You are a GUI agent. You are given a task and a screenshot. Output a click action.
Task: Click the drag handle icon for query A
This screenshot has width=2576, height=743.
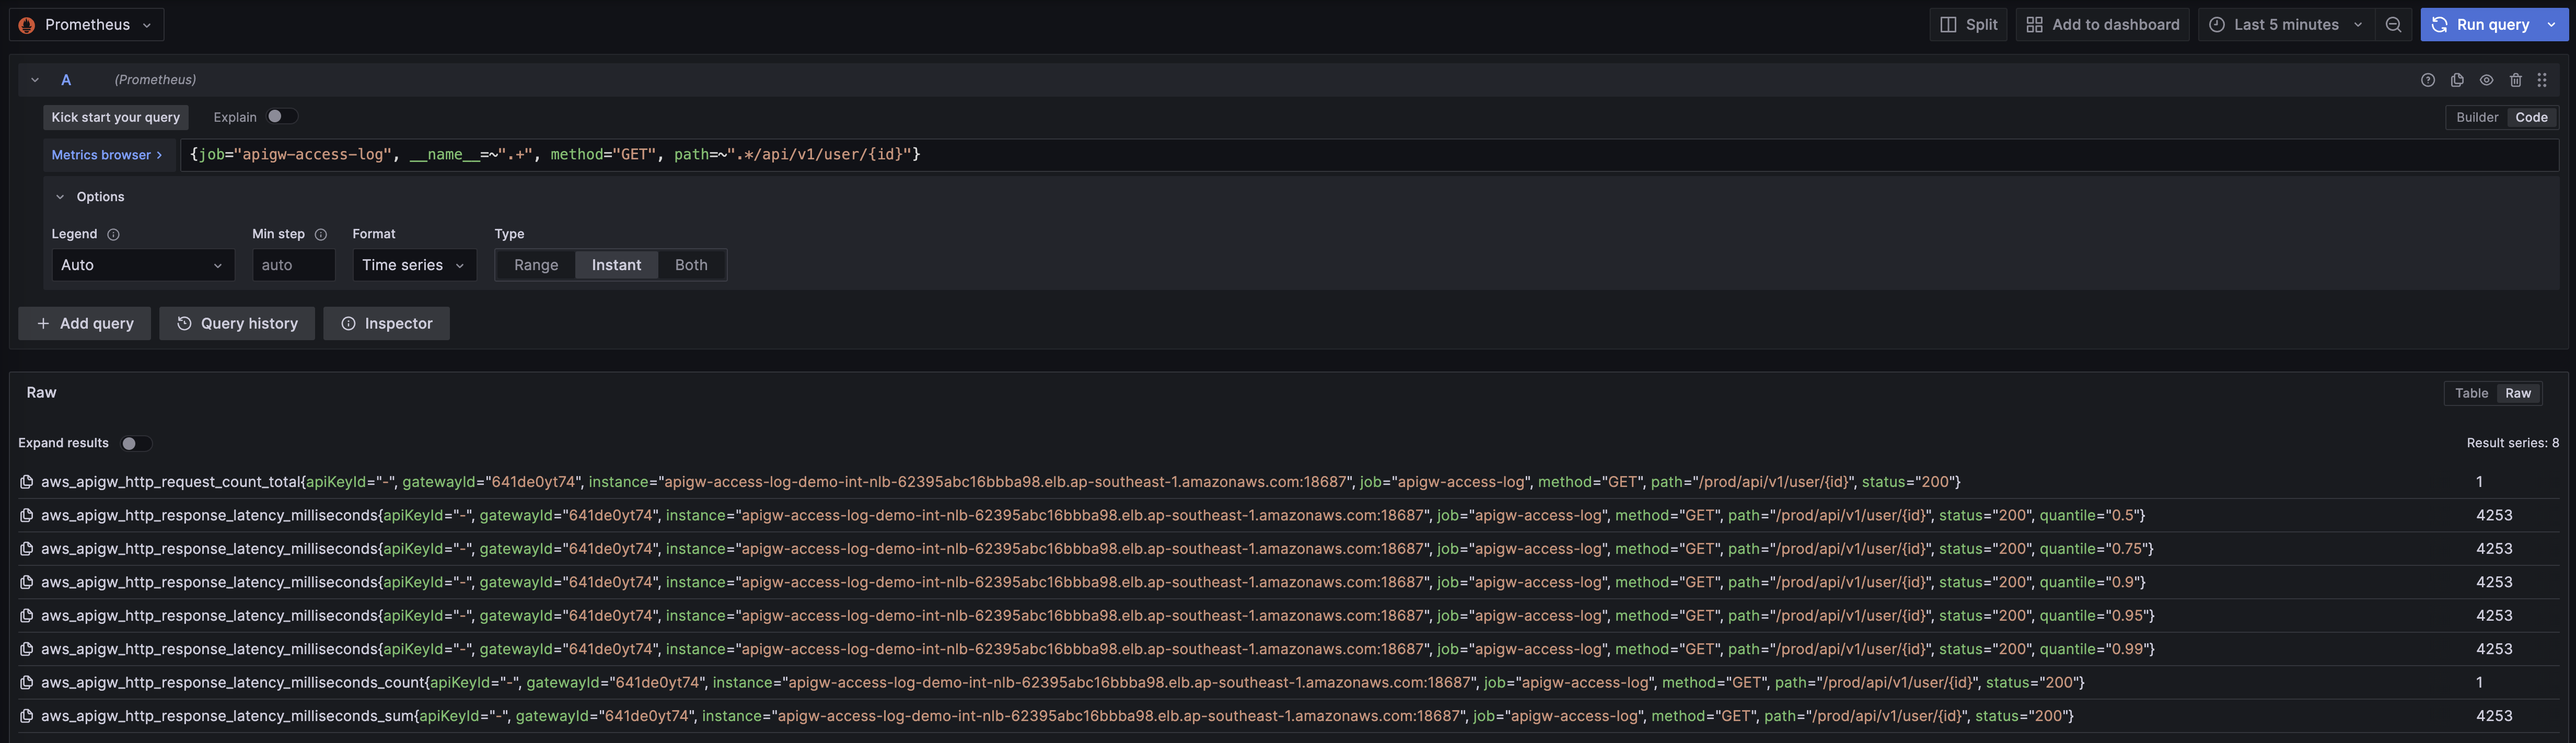pyautogui.click(x=2541, y=80)
